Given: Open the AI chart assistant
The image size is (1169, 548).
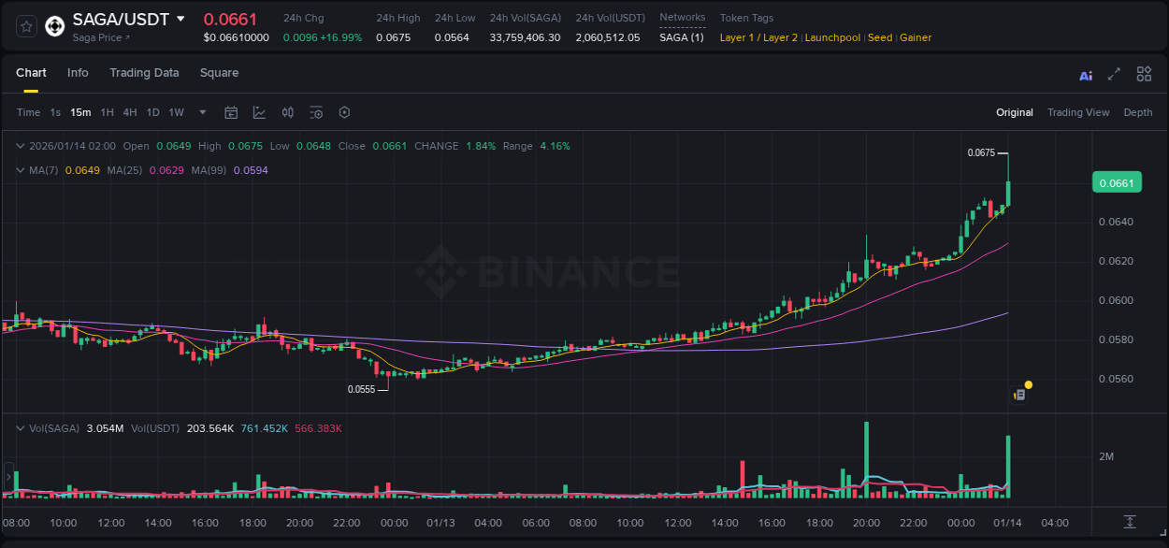Looking at the screenshot, I should pyautogui.click(x=1086, y=74).
